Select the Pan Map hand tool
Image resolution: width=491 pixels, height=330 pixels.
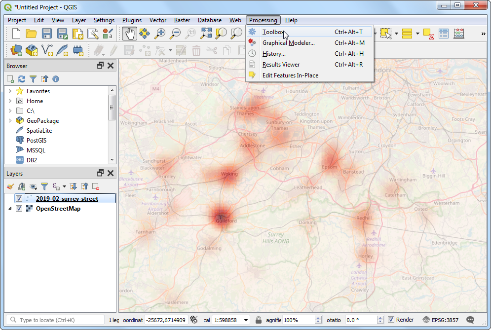click(130, 34)
